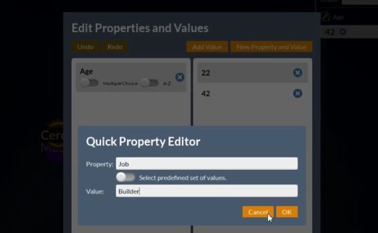Enable the A-Z sorting toggle
The width and height of the screenshot is (378, 233).
pyautogui.click(x=149, y=83)
